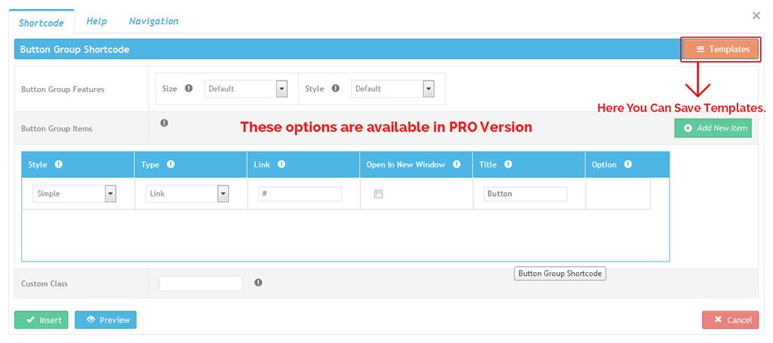Click the info icon next to Size
Viewport: 773px width, 343px height.
click(x=189, y=88)
